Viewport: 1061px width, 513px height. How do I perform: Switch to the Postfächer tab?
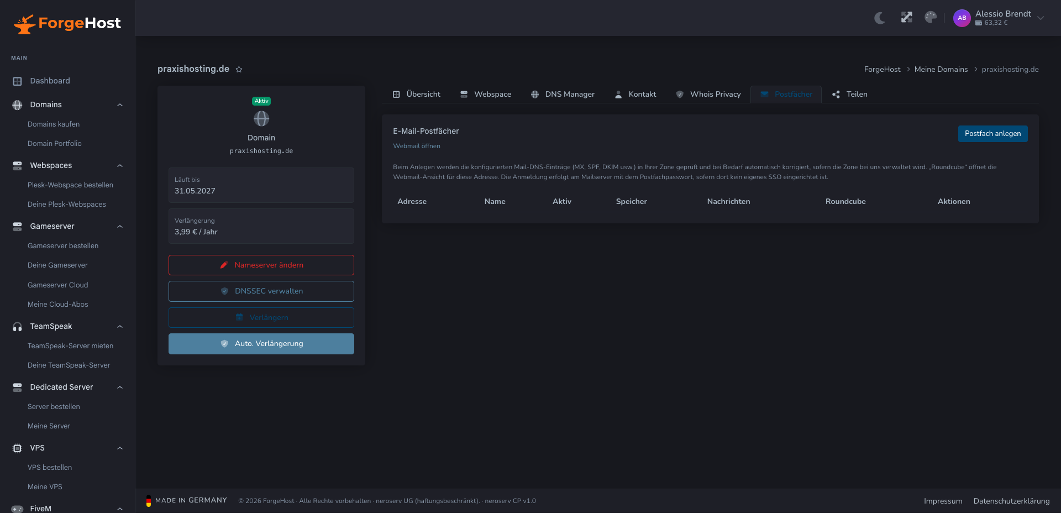[786, 95]
